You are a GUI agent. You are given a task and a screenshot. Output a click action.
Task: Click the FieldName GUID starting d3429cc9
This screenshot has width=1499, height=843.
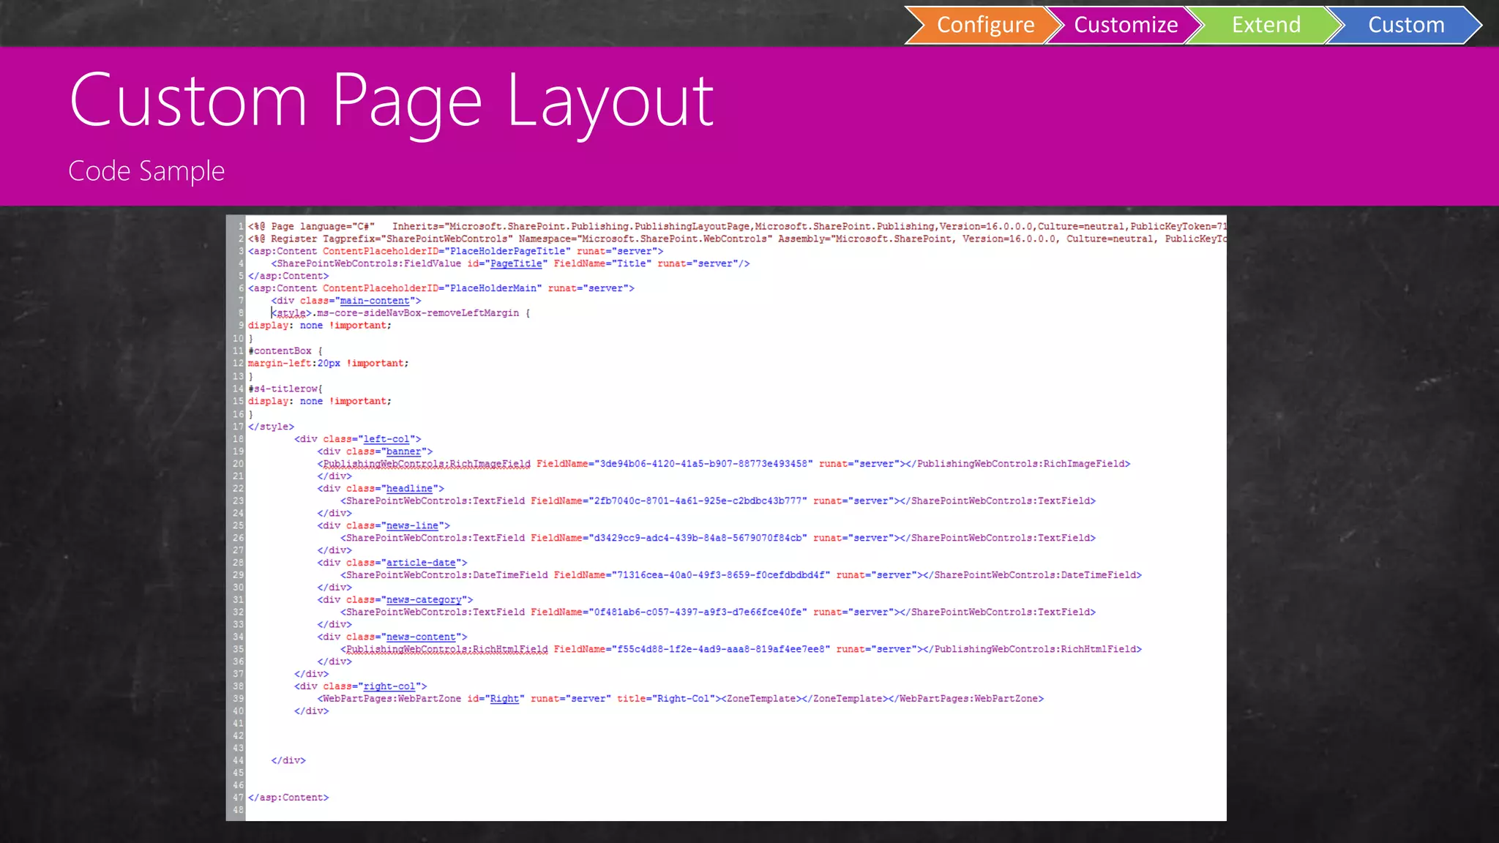coord(698,538)
